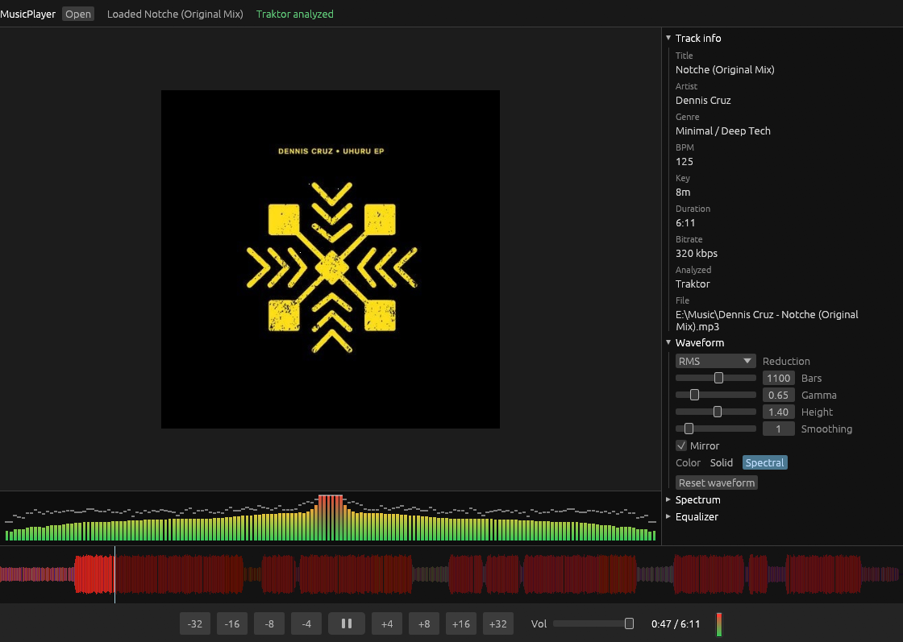
Task: Click the Height slider handle
Action: [718, 412]
